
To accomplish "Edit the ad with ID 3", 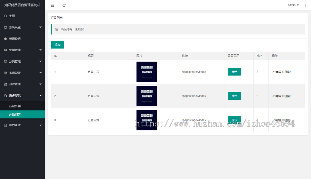I will click(277, 120).
